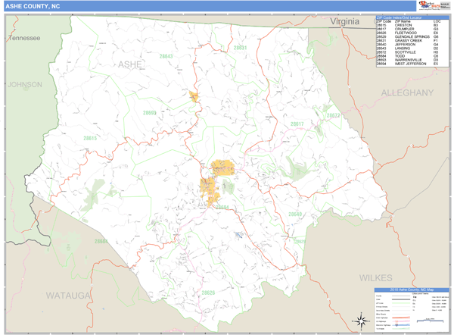Click the ALLEGHANY county label
Image resolution: width=454 pixels, height=335 pixels.
(406, 92)
